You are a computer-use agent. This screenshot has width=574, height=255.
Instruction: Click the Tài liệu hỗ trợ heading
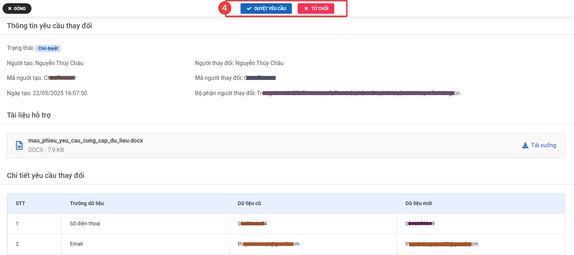point(29,115)
